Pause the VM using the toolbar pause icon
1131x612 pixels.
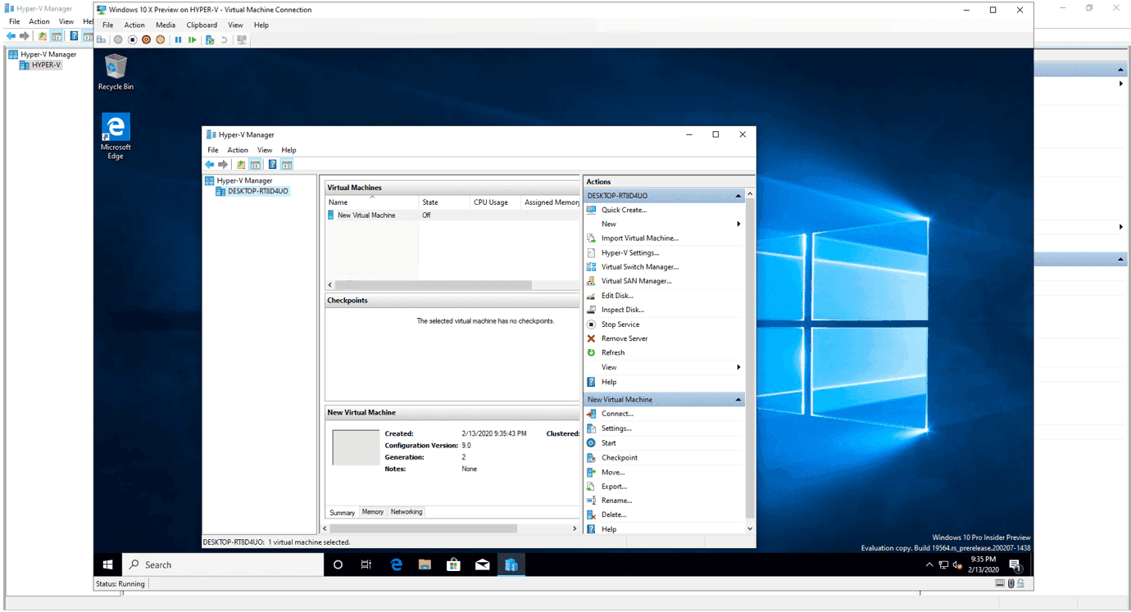(178, 39)
